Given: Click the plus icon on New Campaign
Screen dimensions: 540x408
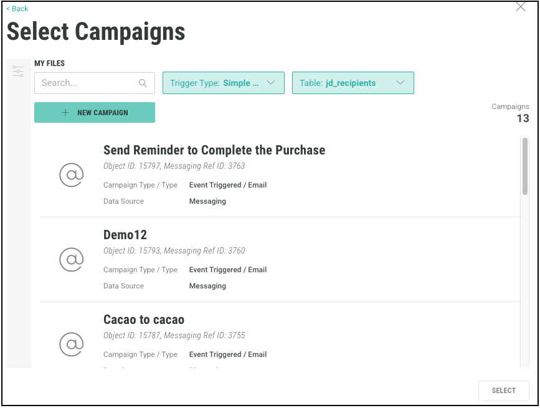Looking at the screenshot, I should click(65, 113).
